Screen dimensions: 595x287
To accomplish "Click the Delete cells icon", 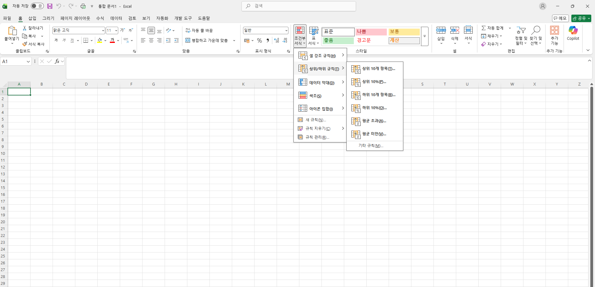I will (455, 30).
